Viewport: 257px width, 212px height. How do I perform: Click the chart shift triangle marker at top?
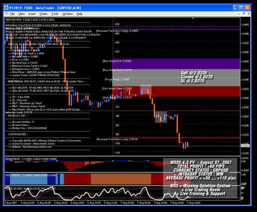click(x=193, y=18)
